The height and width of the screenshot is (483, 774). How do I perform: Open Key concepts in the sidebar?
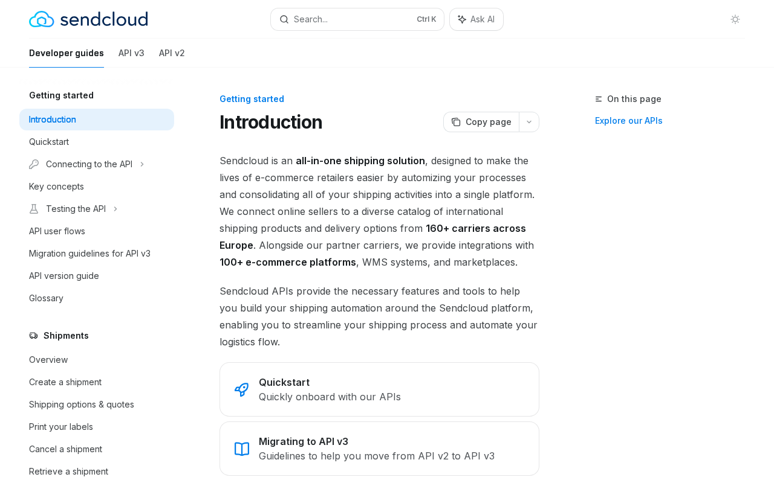pyautogui.click(x=56, y=187)
